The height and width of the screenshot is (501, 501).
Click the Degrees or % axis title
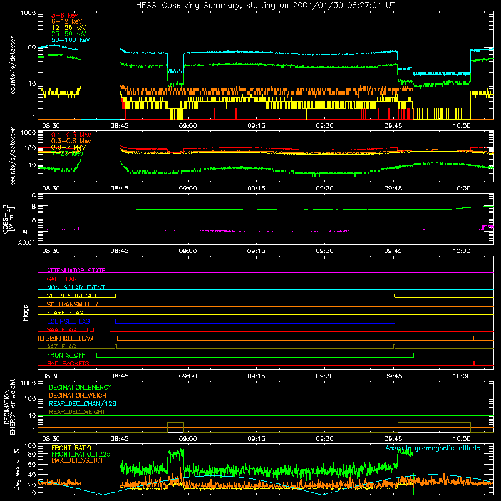pos(16,469)
